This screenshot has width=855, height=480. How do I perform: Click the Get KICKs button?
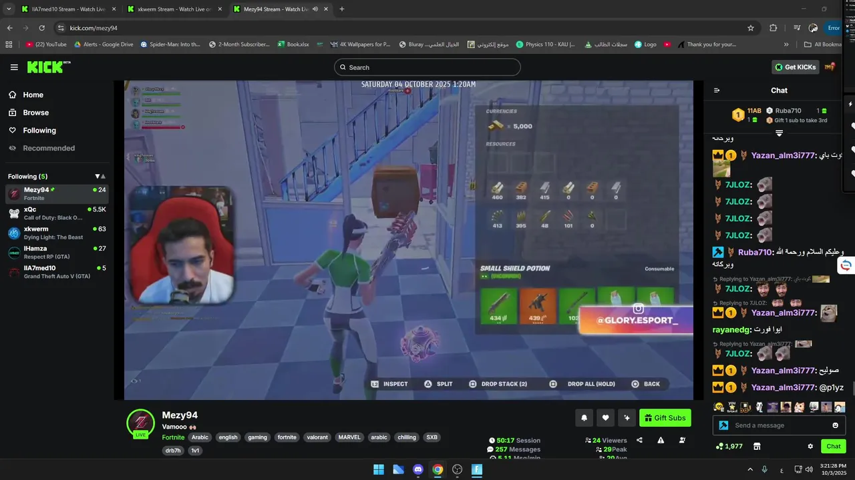point(795,67)
